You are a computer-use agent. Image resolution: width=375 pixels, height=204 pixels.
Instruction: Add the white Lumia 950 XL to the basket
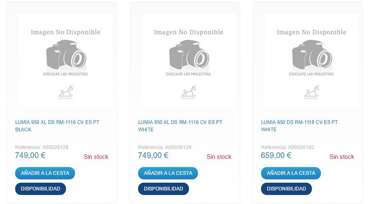click(168, 173)
